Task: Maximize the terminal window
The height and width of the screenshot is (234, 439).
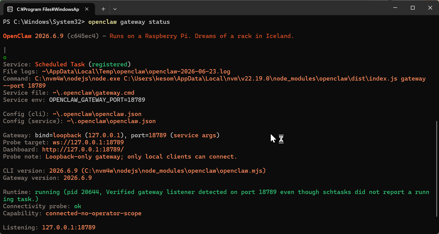Action: [x=413, y=8]
